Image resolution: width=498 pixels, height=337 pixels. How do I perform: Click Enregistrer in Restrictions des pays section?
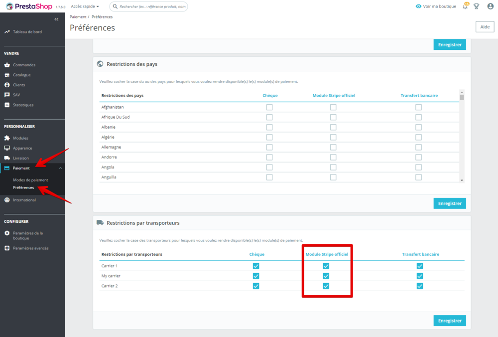point(450,203)
